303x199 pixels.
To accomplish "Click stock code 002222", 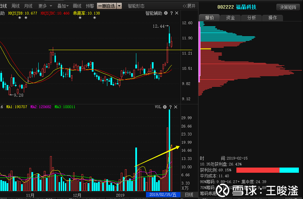I will point(225,7).
